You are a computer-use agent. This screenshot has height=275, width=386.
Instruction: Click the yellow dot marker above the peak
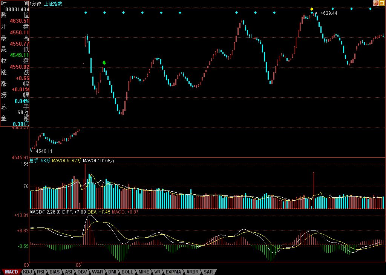(x=312, y=9)
